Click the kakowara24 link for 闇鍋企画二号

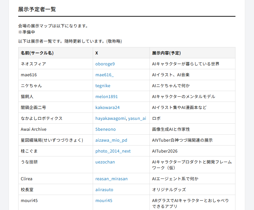click(107, 107)
